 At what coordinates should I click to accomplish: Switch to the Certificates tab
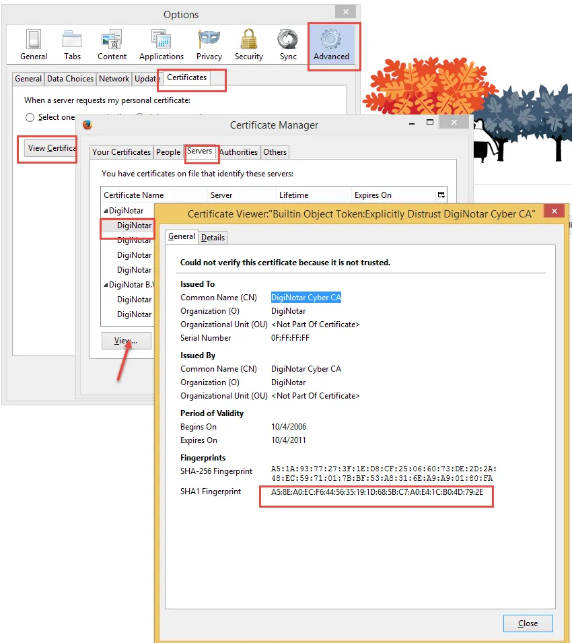187,77
